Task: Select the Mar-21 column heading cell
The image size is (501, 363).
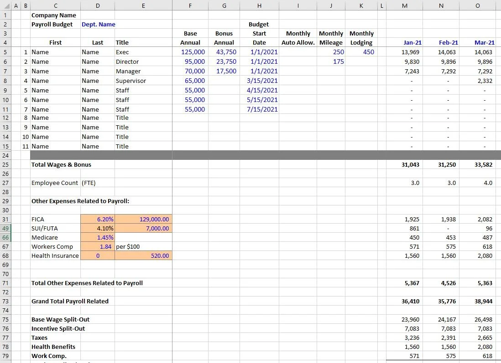Action: (x=478, y=43)
